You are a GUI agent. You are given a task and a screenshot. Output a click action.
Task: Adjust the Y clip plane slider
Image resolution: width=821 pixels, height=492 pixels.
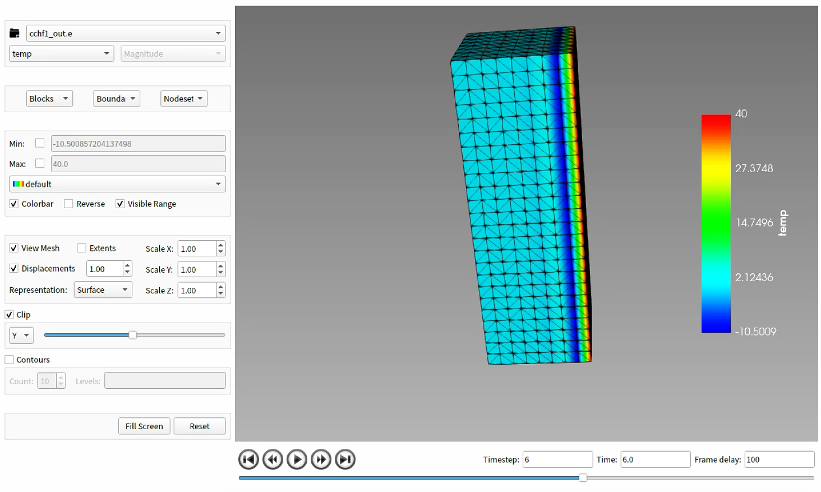[132, 334]
